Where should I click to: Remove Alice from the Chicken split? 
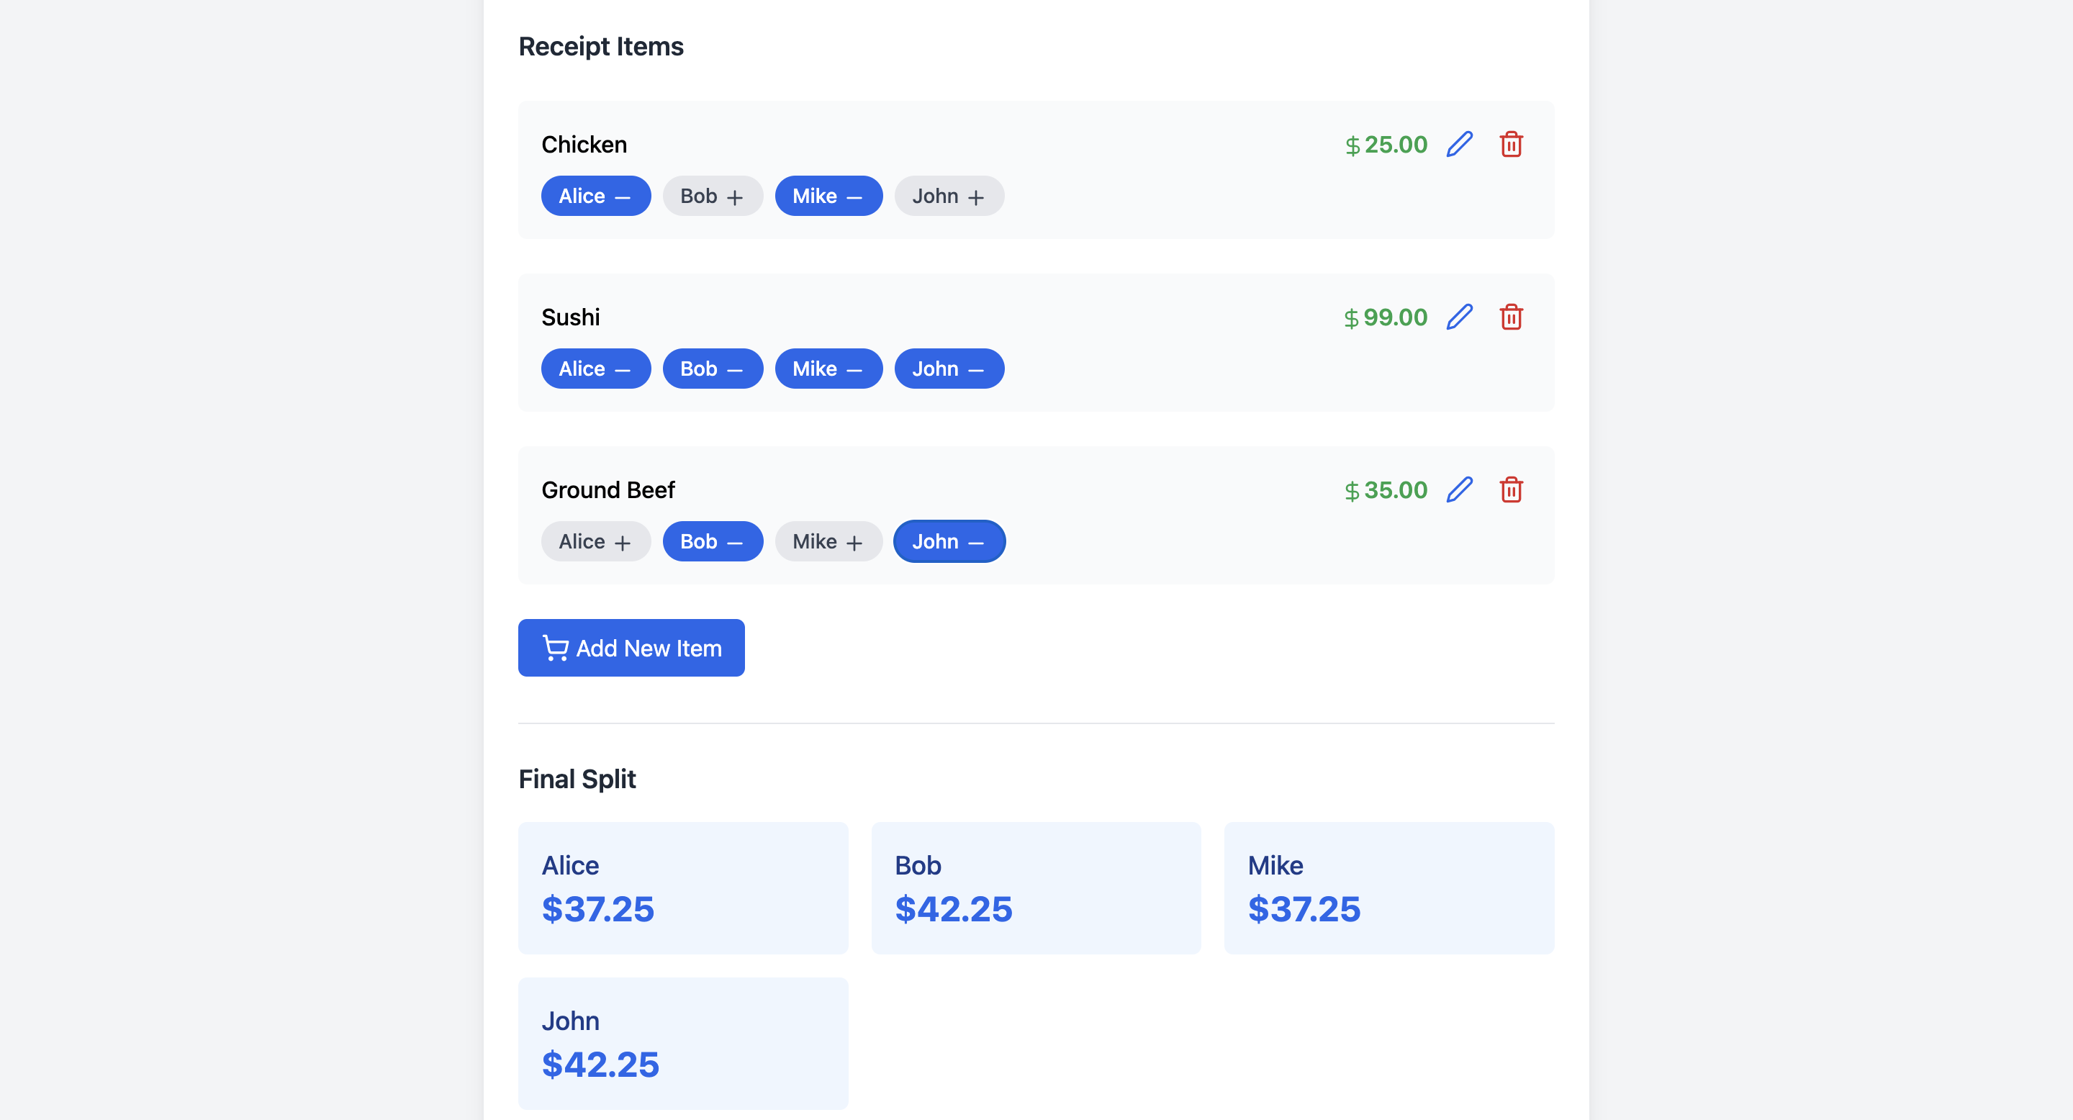click(x=595, y=197)
